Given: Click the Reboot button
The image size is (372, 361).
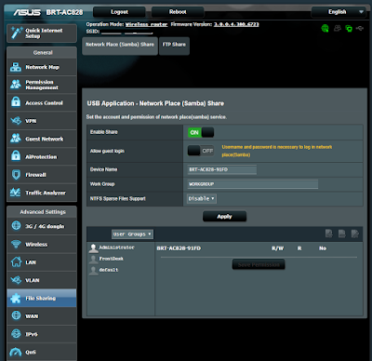Looking at the screenshot, I should (x=178, y=12).
